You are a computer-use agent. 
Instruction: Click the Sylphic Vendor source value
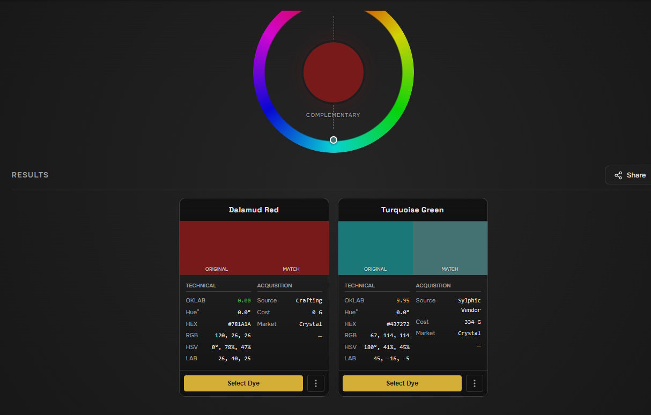click(x=469, y=305)
